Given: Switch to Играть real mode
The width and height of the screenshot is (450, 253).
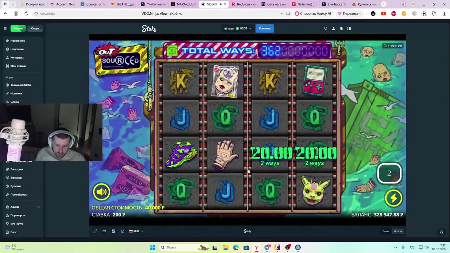Looking at the screenshot, I should (x=398, y=231).
